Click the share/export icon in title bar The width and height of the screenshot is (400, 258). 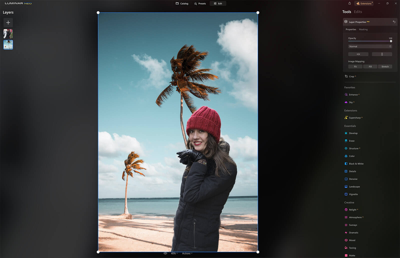(x=349, y=3)
